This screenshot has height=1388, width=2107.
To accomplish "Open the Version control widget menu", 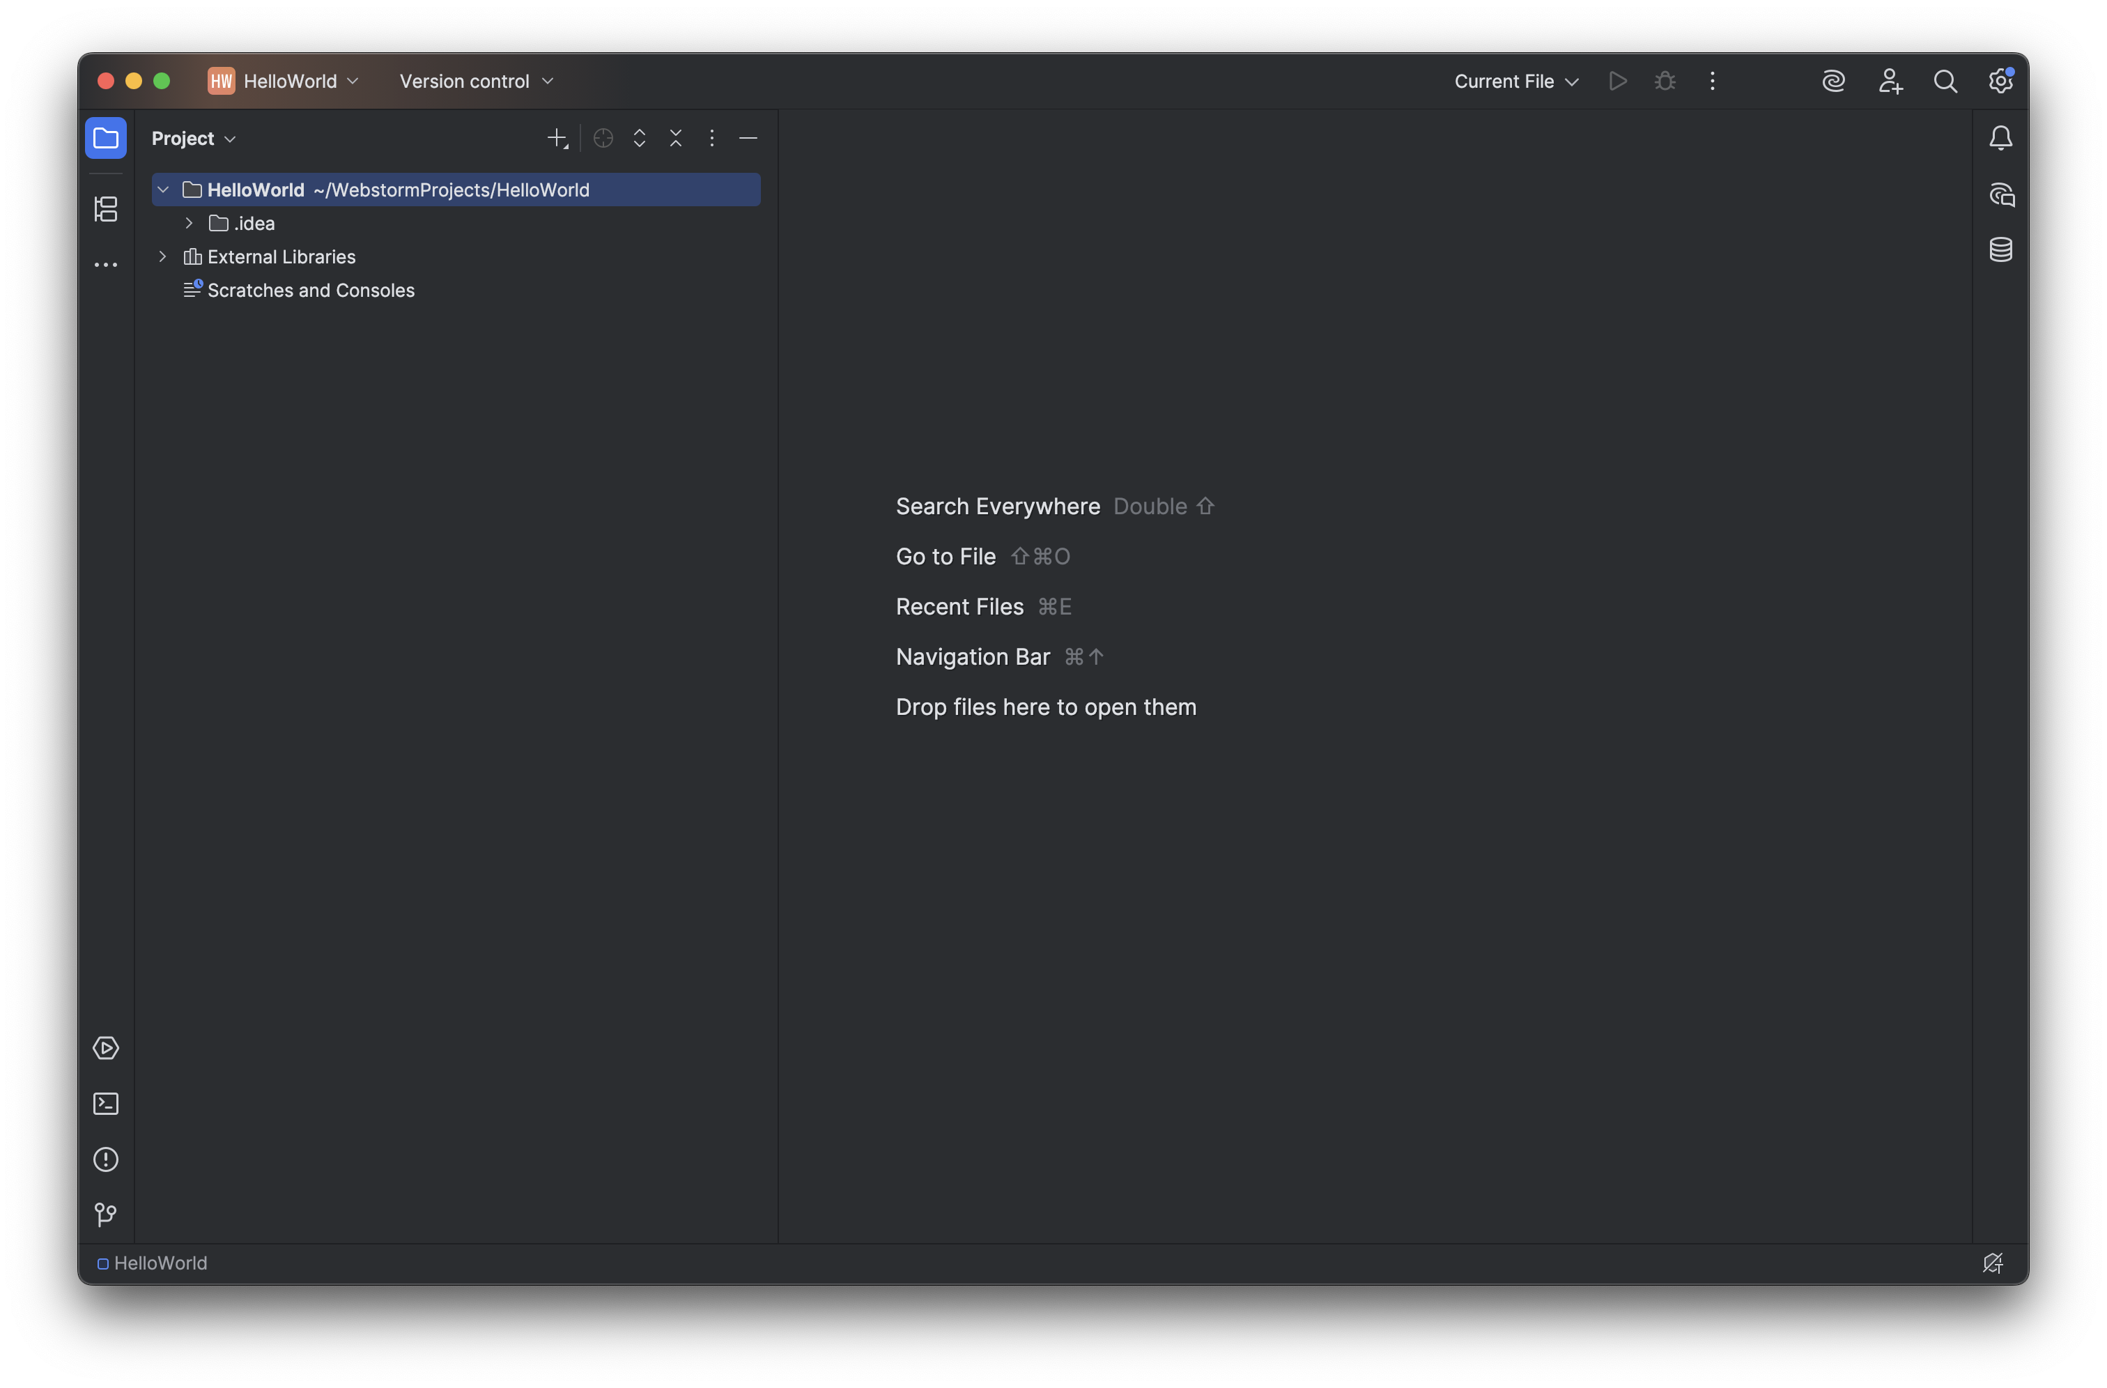I will pos(475,81).
